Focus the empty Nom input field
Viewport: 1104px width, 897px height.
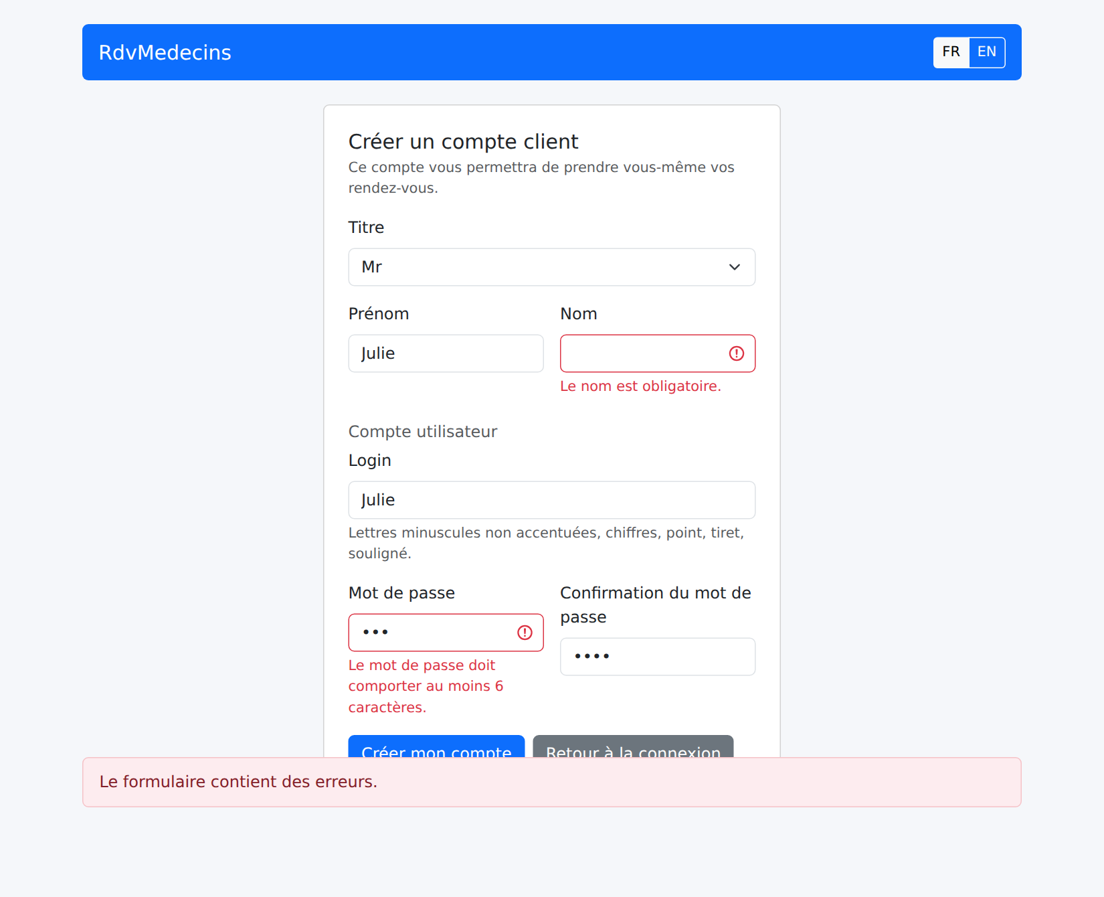coord(658,353)
